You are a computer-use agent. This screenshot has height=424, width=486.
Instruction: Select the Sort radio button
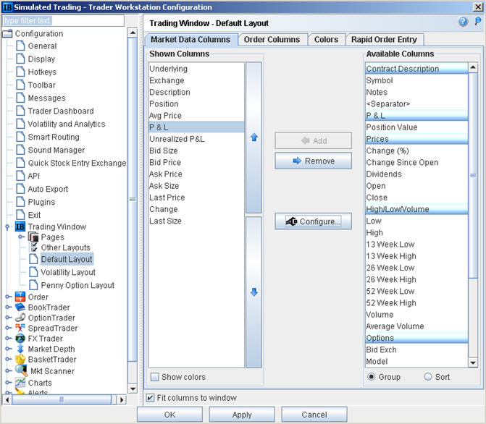click(x=428, y=377)
